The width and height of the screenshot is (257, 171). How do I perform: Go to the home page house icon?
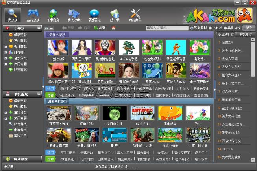point(113,28)
